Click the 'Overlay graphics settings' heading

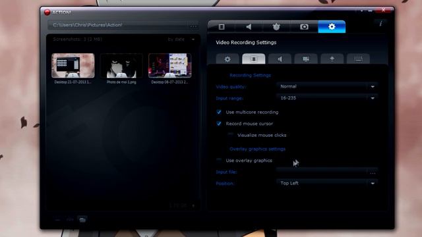(x=258, y=149)
